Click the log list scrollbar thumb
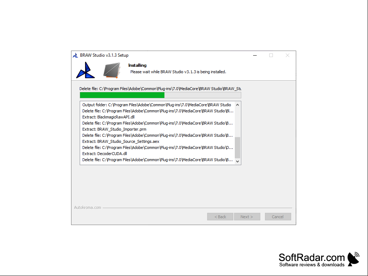Viewport: 368px width, 276px height. (x=238, y=148)
